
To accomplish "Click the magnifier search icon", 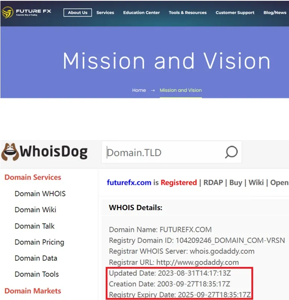I will (x=231, y=152).
